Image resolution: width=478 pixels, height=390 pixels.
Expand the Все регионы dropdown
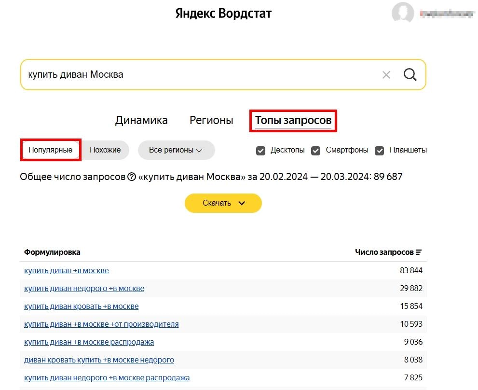(176, 150)
